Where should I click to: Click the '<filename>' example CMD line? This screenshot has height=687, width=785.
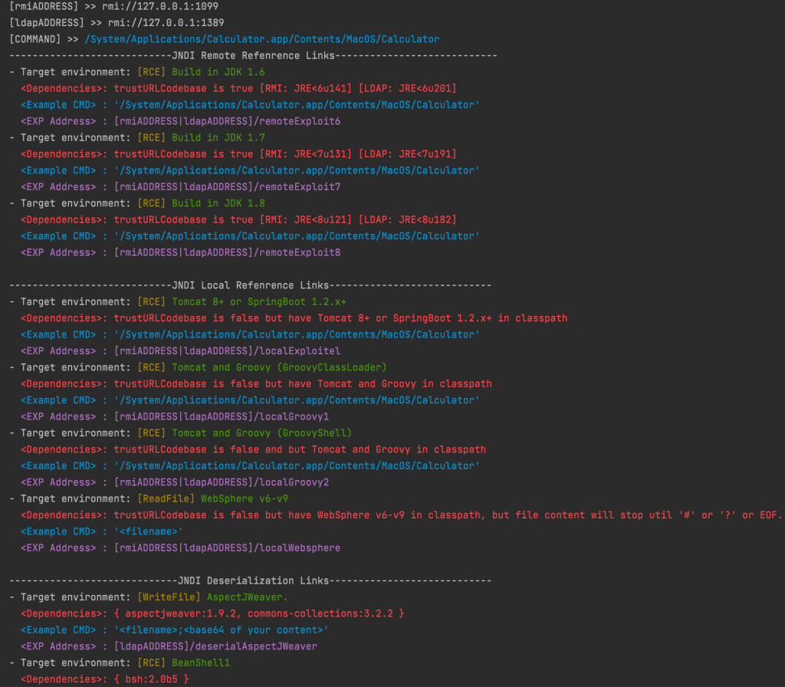pos(102,532)
